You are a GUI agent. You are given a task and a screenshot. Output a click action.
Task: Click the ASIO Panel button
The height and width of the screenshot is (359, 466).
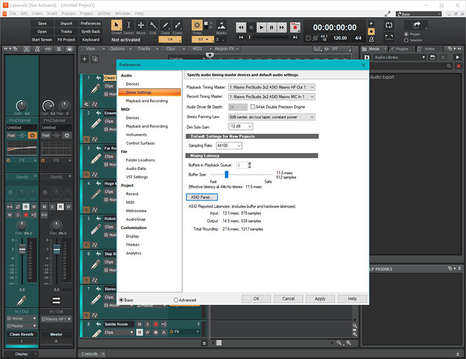click(201, 197)
